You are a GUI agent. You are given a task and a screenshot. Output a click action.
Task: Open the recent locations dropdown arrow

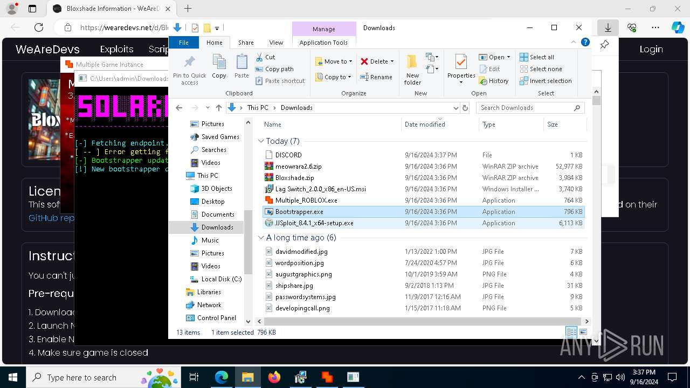click(x=208, y=108)
